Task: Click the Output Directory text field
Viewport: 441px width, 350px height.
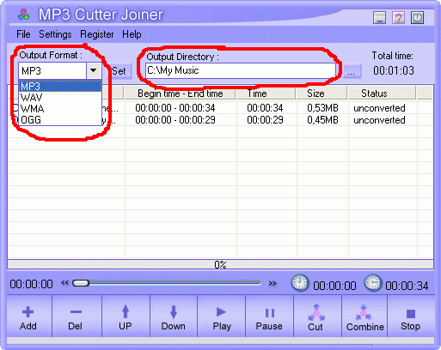Action: (241, 70)
